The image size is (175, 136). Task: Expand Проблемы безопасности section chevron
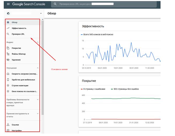38,99
